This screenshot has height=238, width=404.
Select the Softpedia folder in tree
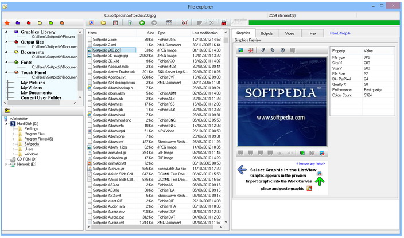tap(32, 144)
